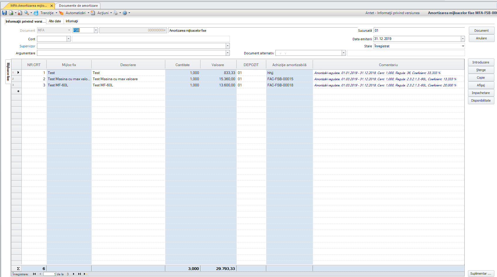Click the Save floppy disk icon

tap(4, 13)
